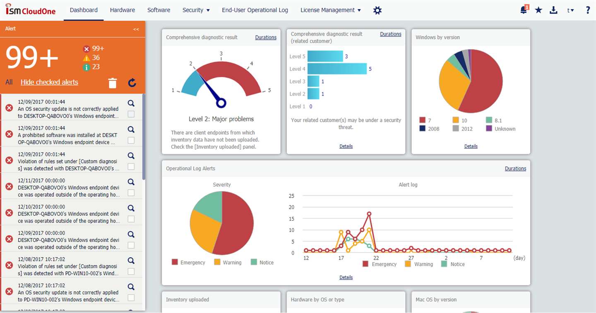Toggle Notice swatch in Alert log legend
Image resolution: width=596 pixels, height=313 pixels.
444,264
